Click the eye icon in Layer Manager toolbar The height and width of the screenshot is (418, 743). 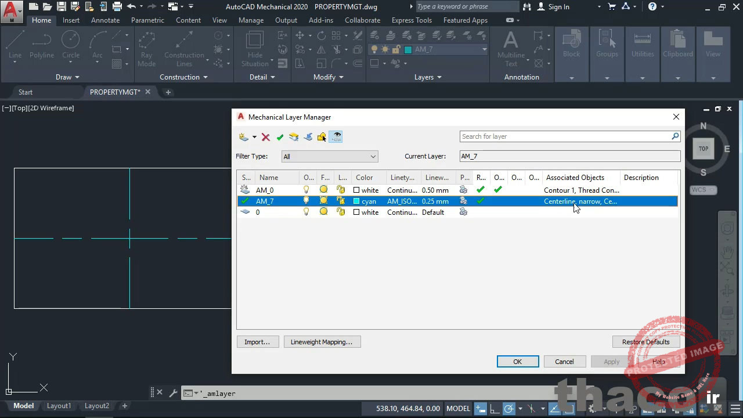tap(336, 137)
